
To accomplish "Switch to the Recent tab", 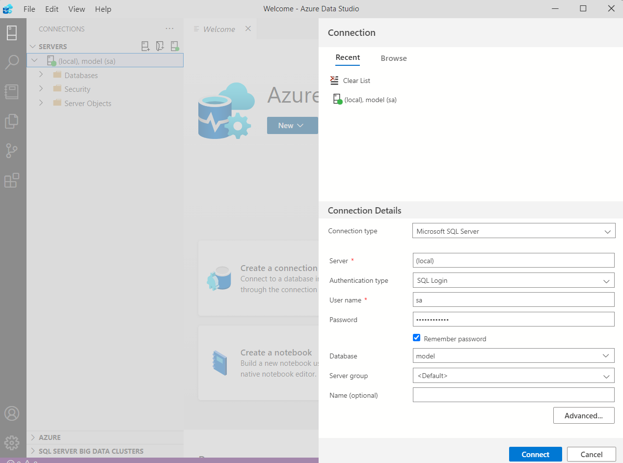I will click(x=348, y=57).
